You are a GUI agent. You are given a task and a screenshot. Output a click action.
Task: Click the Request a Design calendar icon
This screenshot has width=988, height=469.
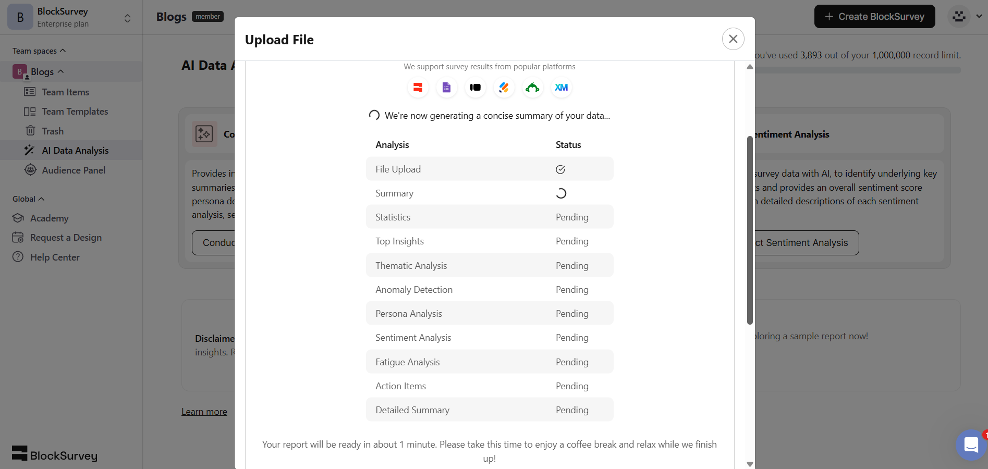click(x=18, y=237)
